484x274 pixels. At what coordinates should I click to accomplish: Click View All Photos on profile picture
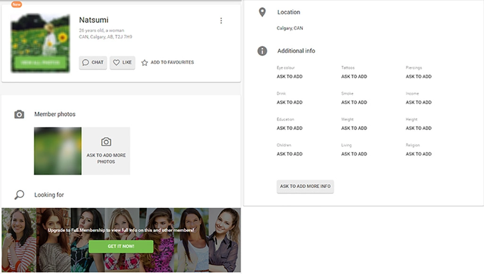pyautogui.click(x=40, y=63)
